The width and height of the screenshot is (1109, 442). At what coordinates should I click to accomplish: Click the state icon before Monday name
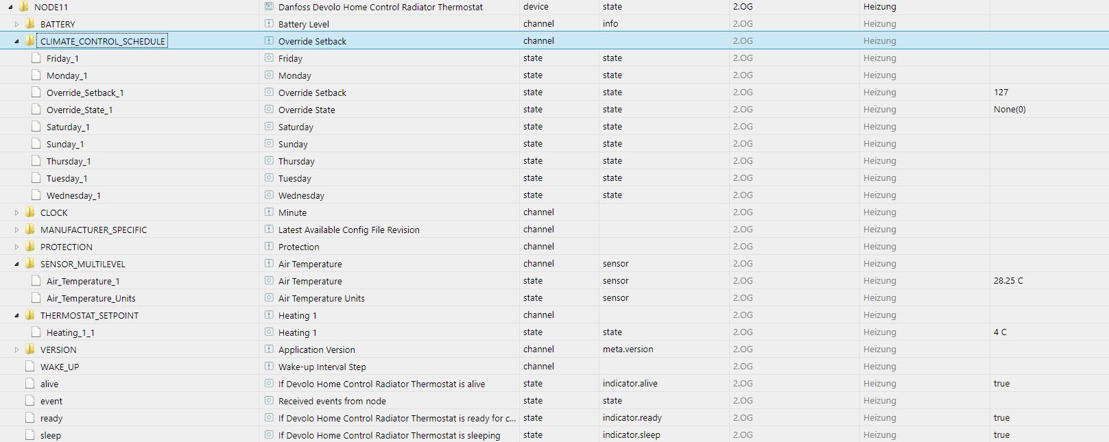click(269, 75)
